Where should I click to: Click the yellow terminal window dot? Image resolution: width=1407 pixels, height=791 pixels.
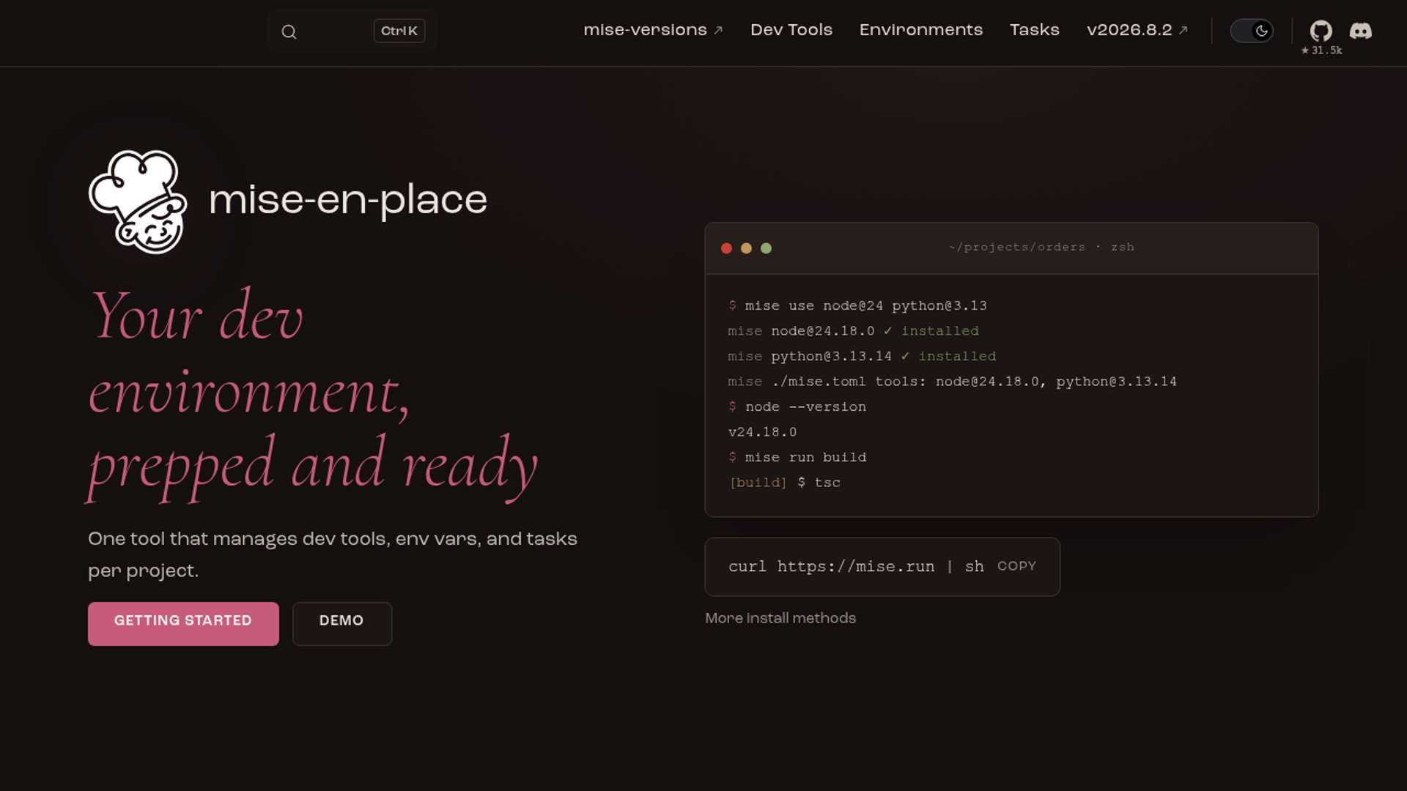pos(746,248)
